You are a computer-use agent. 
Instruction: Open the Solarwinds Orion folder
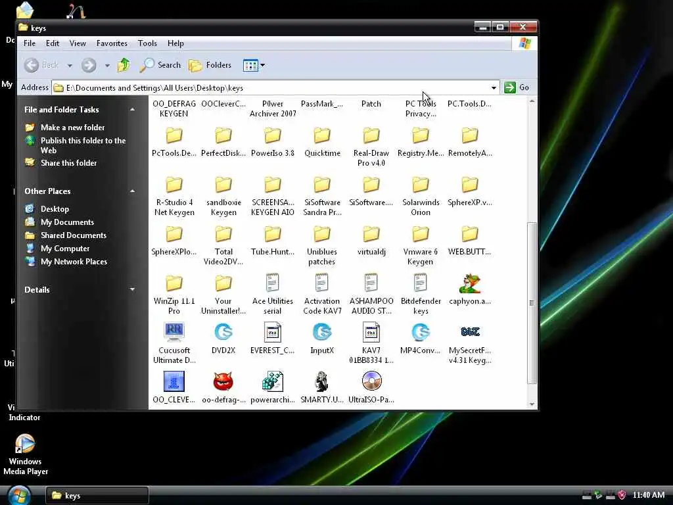(x=421, y=197)
